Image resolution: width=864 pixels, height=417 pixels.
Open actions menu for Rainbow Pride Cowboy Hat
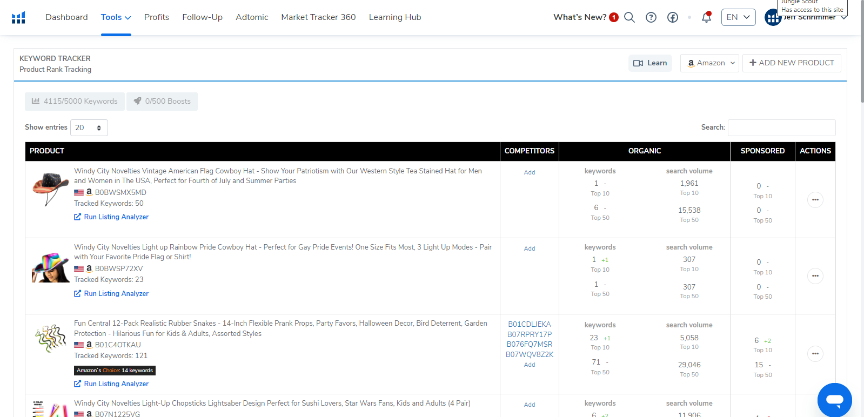(x=815, y=276)
